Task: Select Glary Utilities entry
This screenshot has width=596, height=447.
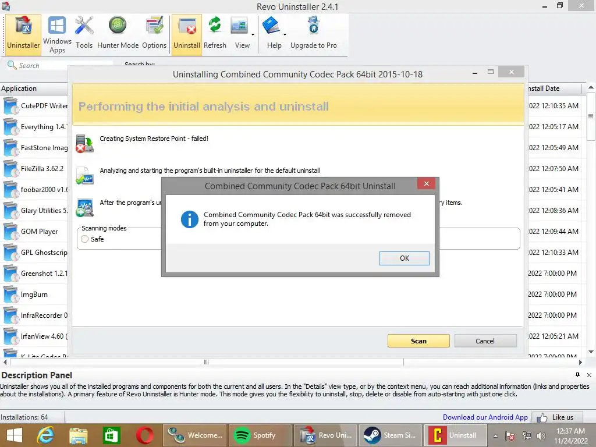Action: [35, 210]
